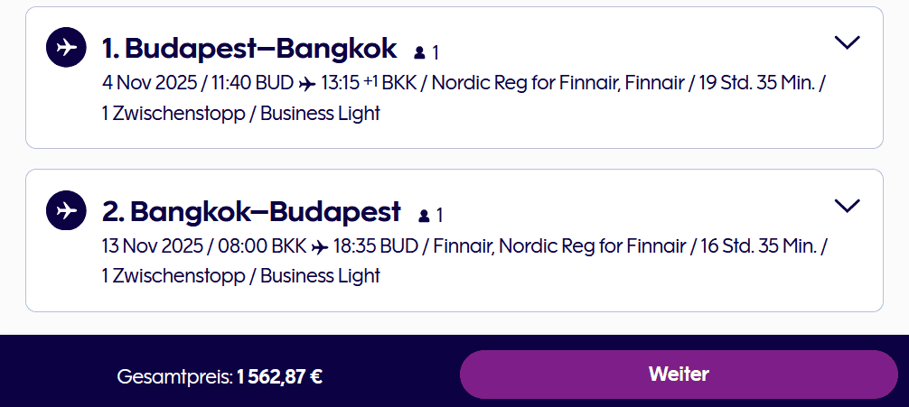This screenshot has height=407, width=909.
Task: Click the small plane between 08:00 BKK and 18:35
Action: click(x=322, y=246)
